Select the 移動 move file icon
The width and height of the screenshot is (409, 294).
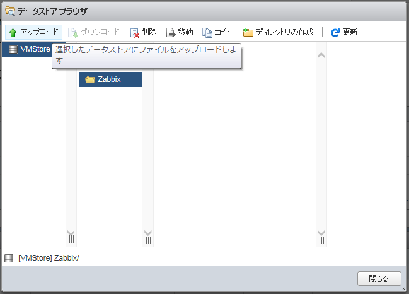[x=170, y=32]
